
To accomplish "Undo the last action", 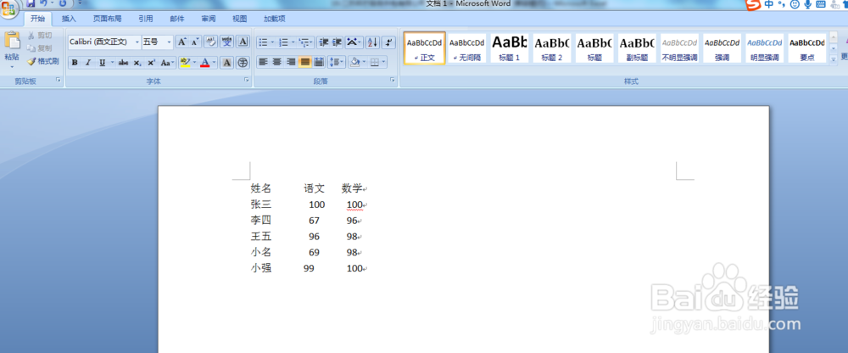I will (x=44, y=3).
